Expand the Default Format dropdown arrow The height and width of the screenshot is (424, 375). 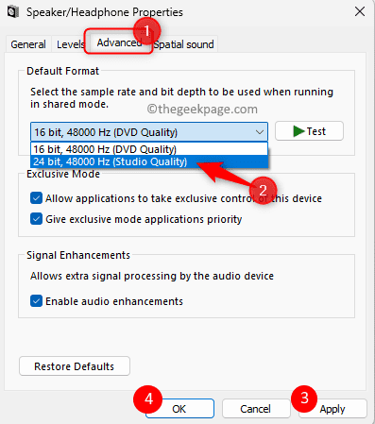click(x=260, y=132)
